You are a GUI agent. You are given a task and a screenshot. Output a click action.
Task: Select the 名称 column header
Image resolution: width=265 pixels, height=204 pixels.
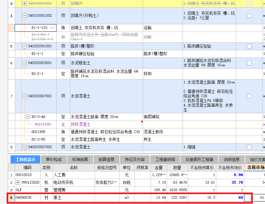pyautogui.click(x=74, y=168)
